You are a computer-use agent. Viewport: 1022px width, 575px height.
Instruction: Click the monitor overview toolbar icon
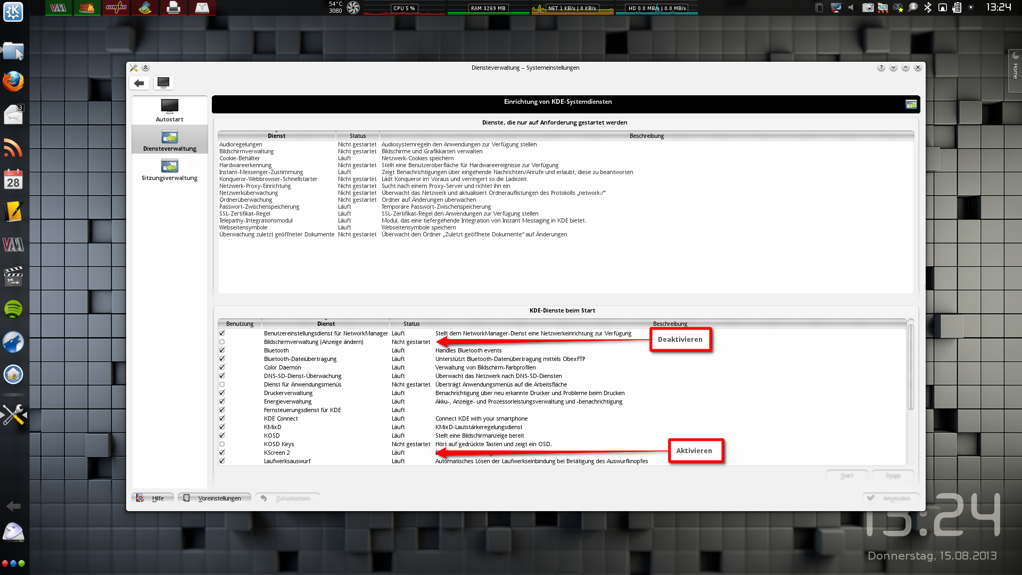(x=163, y=83)
